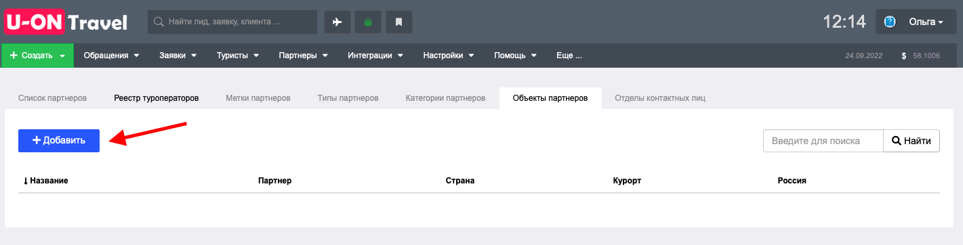This screenshot has width=963, height=245.
Task: Switch to the Реестр туроператоров tab
Action: click(x=157, y=98)
